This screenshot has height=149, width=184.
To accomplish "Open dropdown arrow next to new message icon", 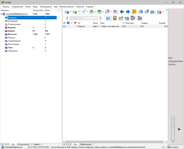I will (x=87, y=12).
